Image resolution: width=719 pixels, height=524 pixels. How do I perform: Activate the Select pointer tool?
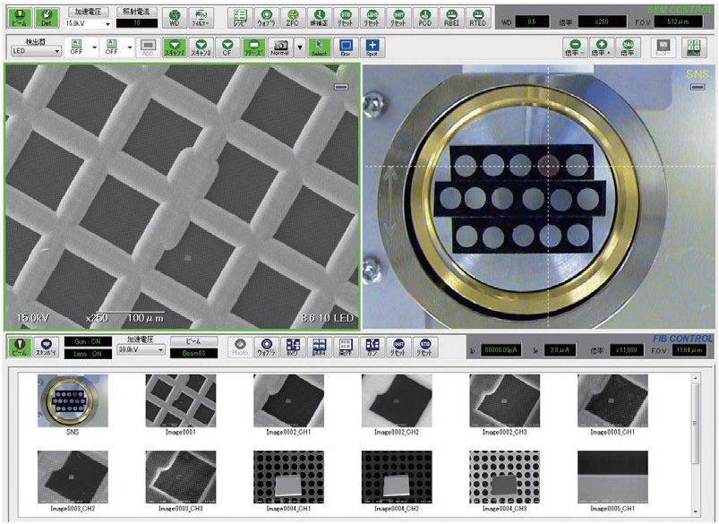[319, 47]
